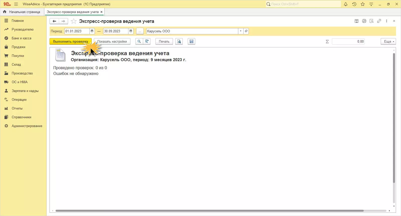Screen dimensions: 401x216
Task: Click the printer icon in form header
Action: [x=364, y=21]
